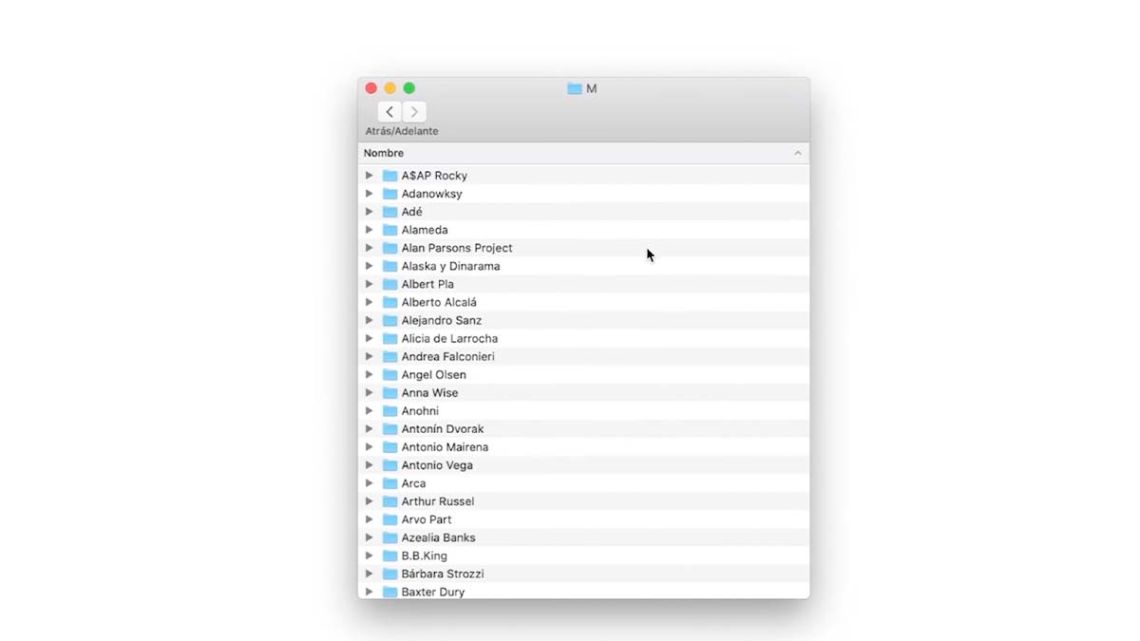Toggle sort order arrow in Nombre column
This screenshot has width=1140, height=641.
pyautogui.click(x=798, y=153)
